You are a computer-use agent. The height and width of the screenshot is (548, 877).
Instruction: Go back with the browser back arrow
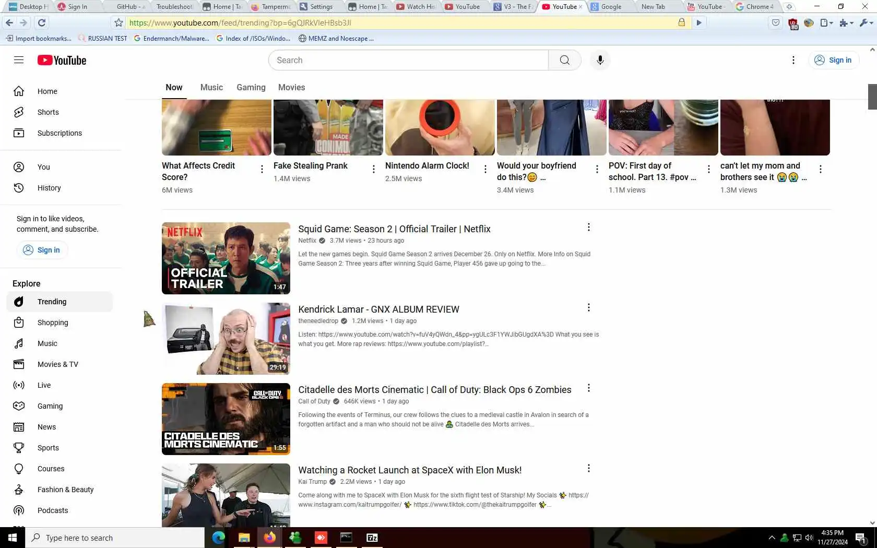pos(9,22)
